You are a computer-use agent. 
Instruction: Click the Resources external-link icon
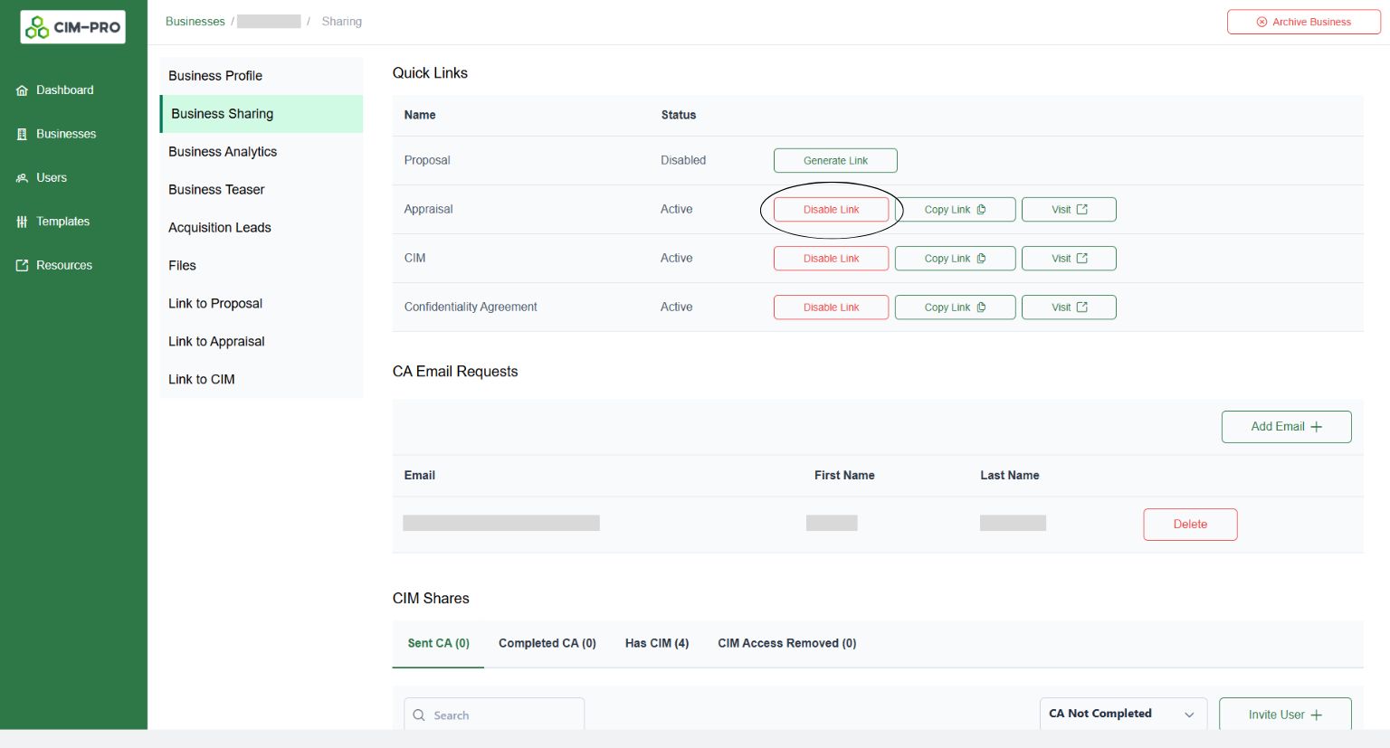[x=22, y=265]
